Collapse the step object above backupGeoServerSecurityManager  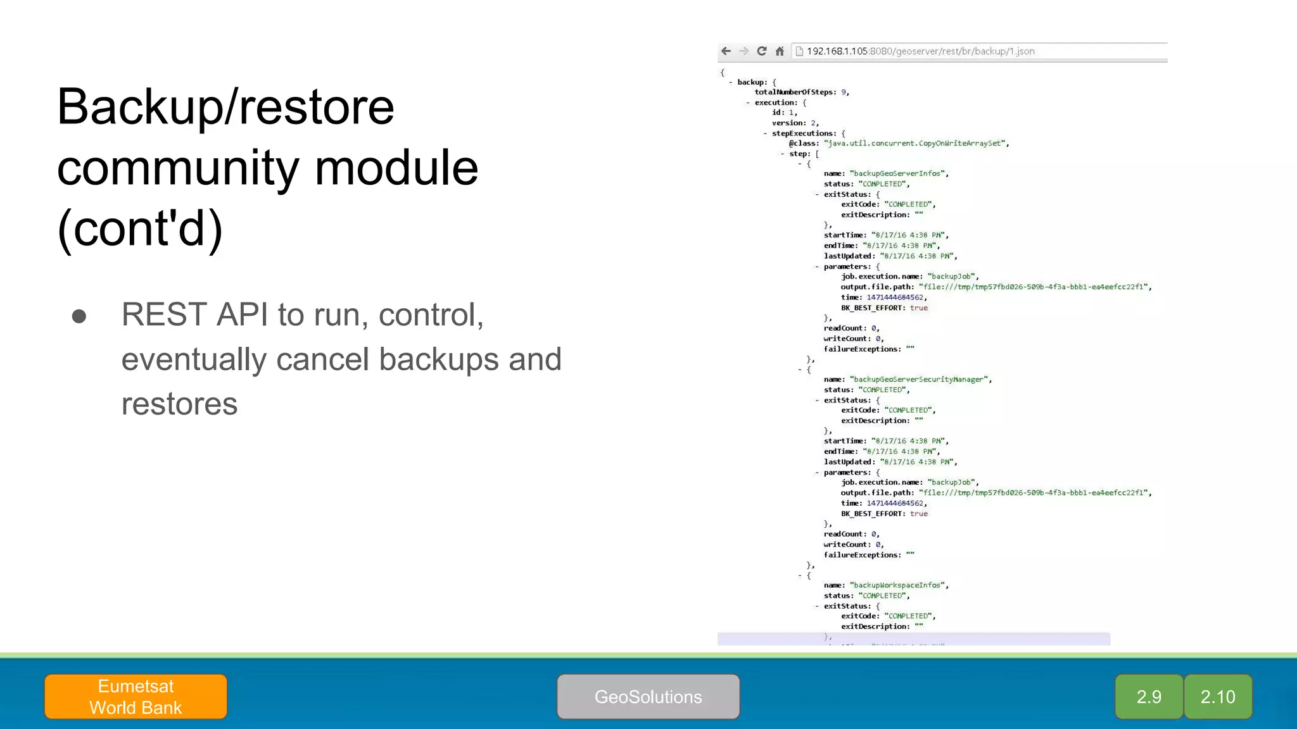click(800, 370)
